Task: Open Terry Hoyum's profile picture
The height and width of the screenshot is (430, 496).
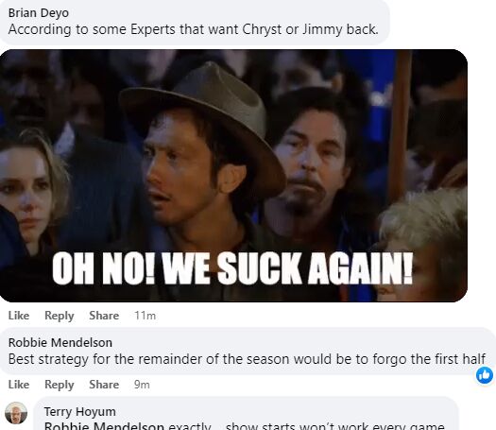Action: 16,413
